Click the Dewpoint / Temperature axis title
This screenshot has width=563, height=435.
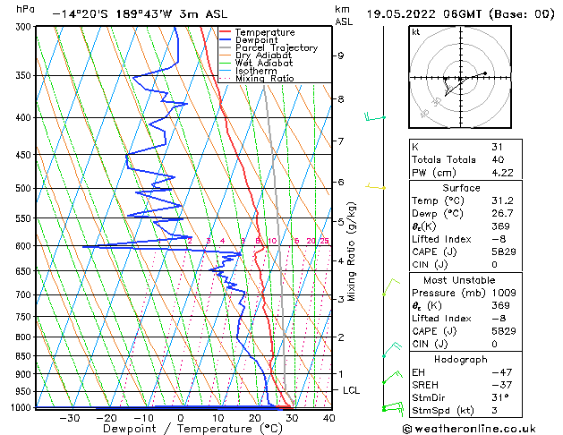tap(182, 428)
